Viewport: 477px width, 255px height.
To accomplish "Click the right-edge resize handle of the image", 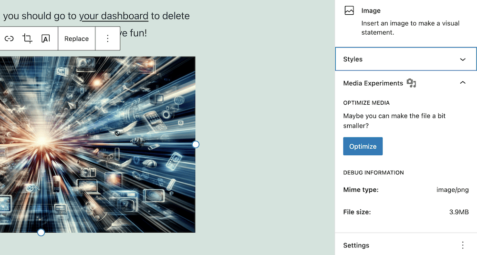I will 196,145.
